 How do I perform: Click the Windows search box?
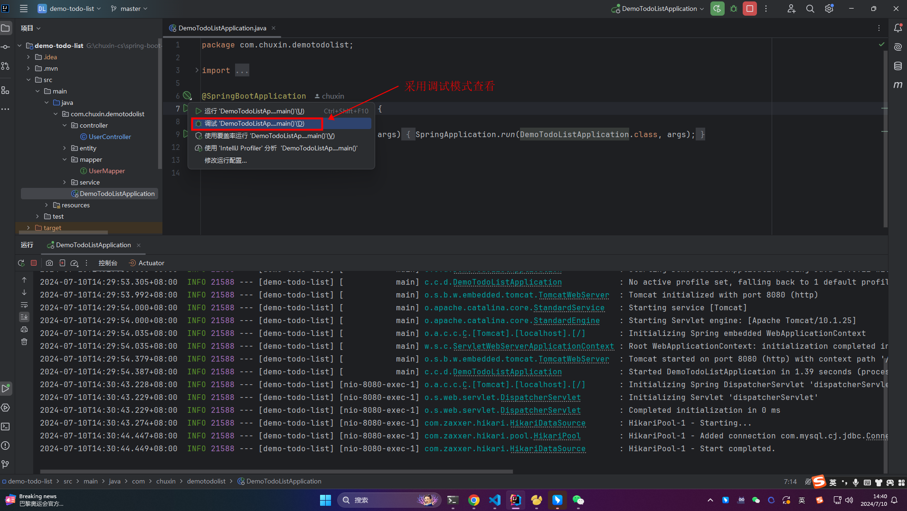pyautogui.click(x=388, y=500)
